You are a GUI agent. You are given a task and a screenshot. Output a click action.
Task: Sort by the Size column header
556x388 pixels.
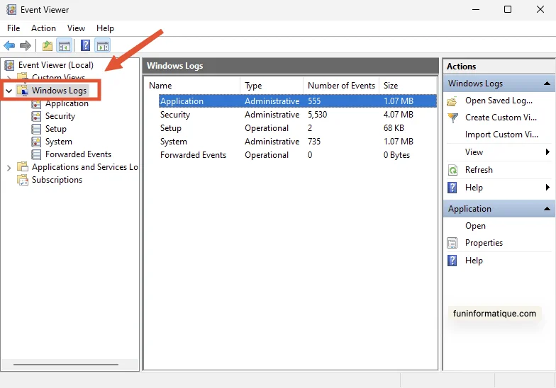point(408,86)
